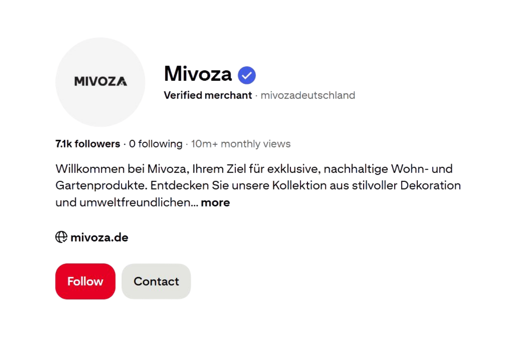511x340 pixels.
Task: Open the mivoza.de website link
Action: coord(99,237)
